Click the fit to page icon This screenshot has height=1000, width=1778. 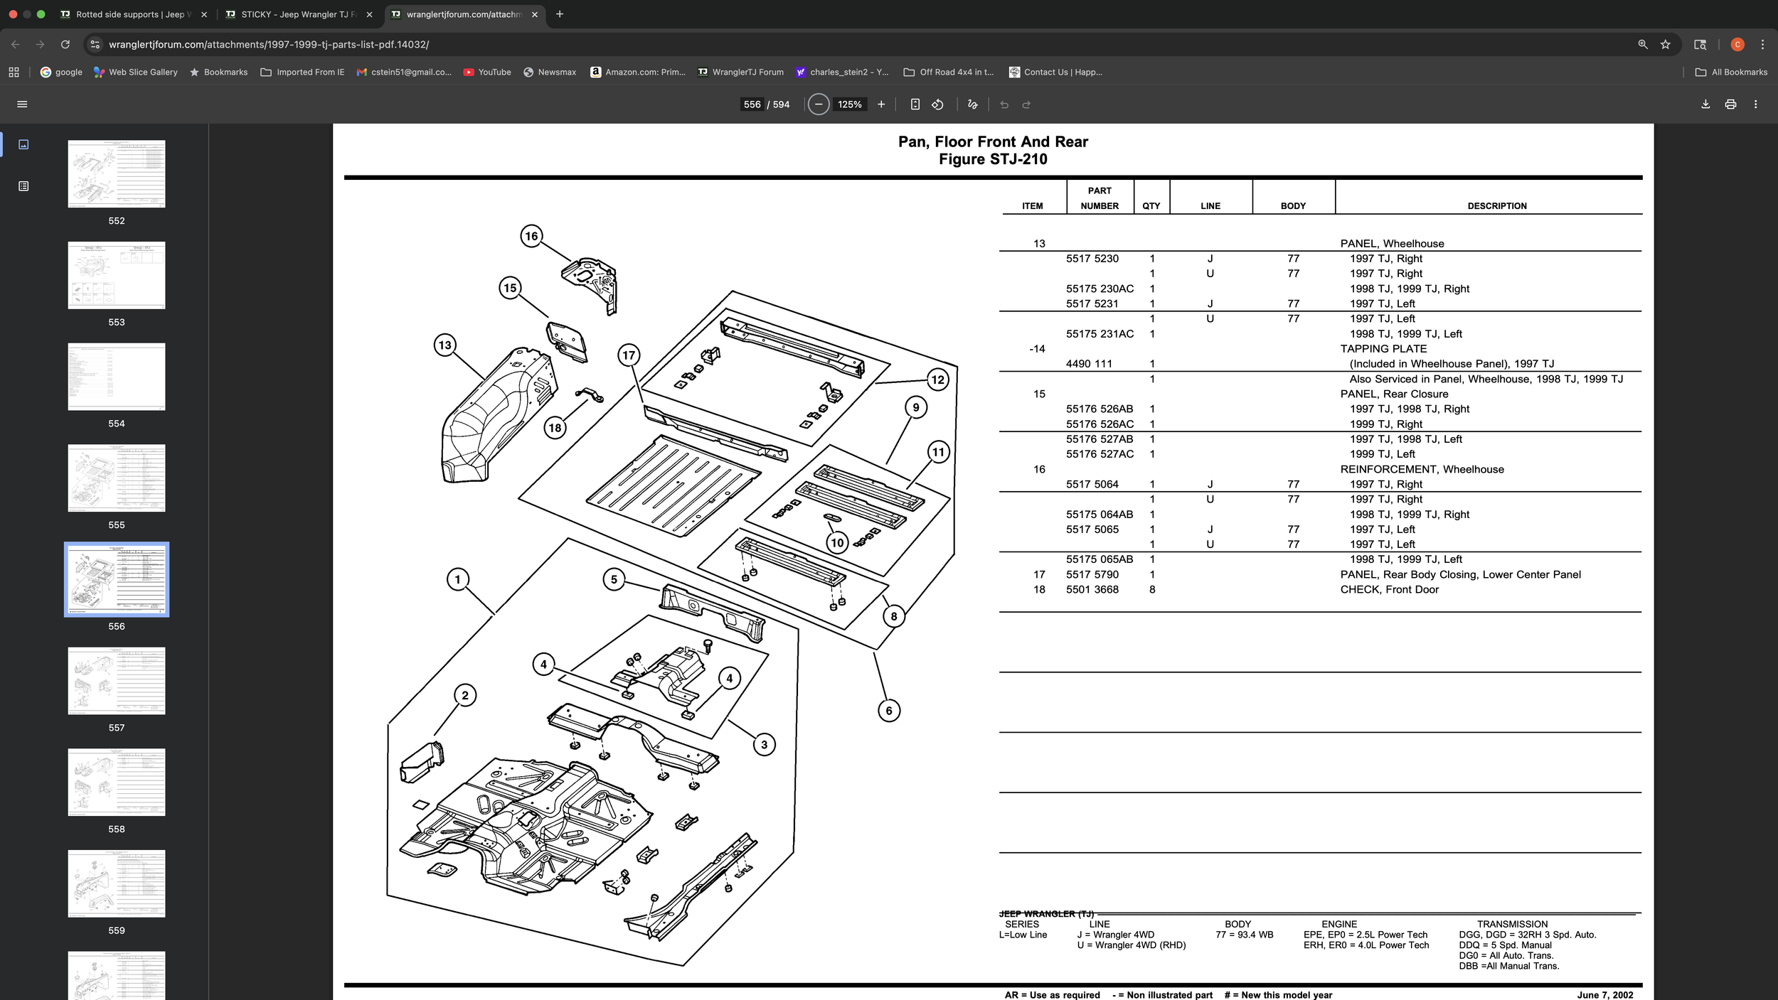click(x=915, y=104)
